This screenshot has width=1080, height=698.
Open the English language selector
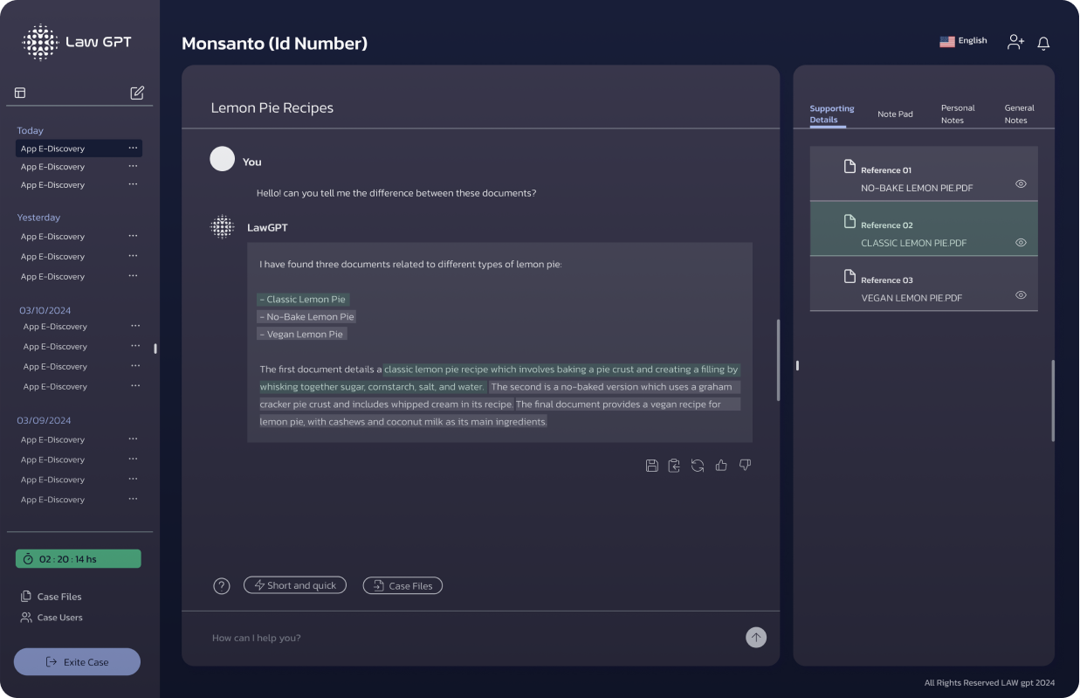tap(963, 41)
